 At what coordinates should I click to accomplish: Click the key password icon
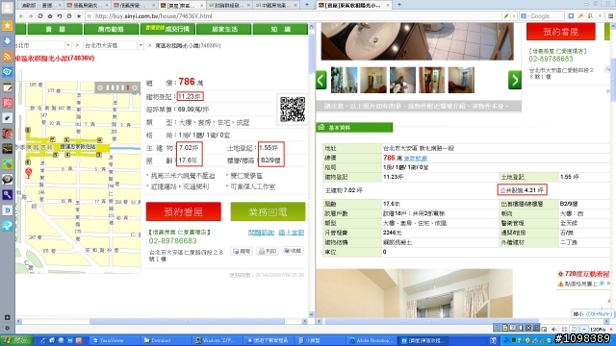click(580, 16)
